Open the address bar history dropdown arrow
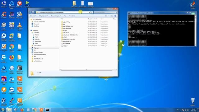The height and width of the screenshot is (112, 199). click(89, 12)
